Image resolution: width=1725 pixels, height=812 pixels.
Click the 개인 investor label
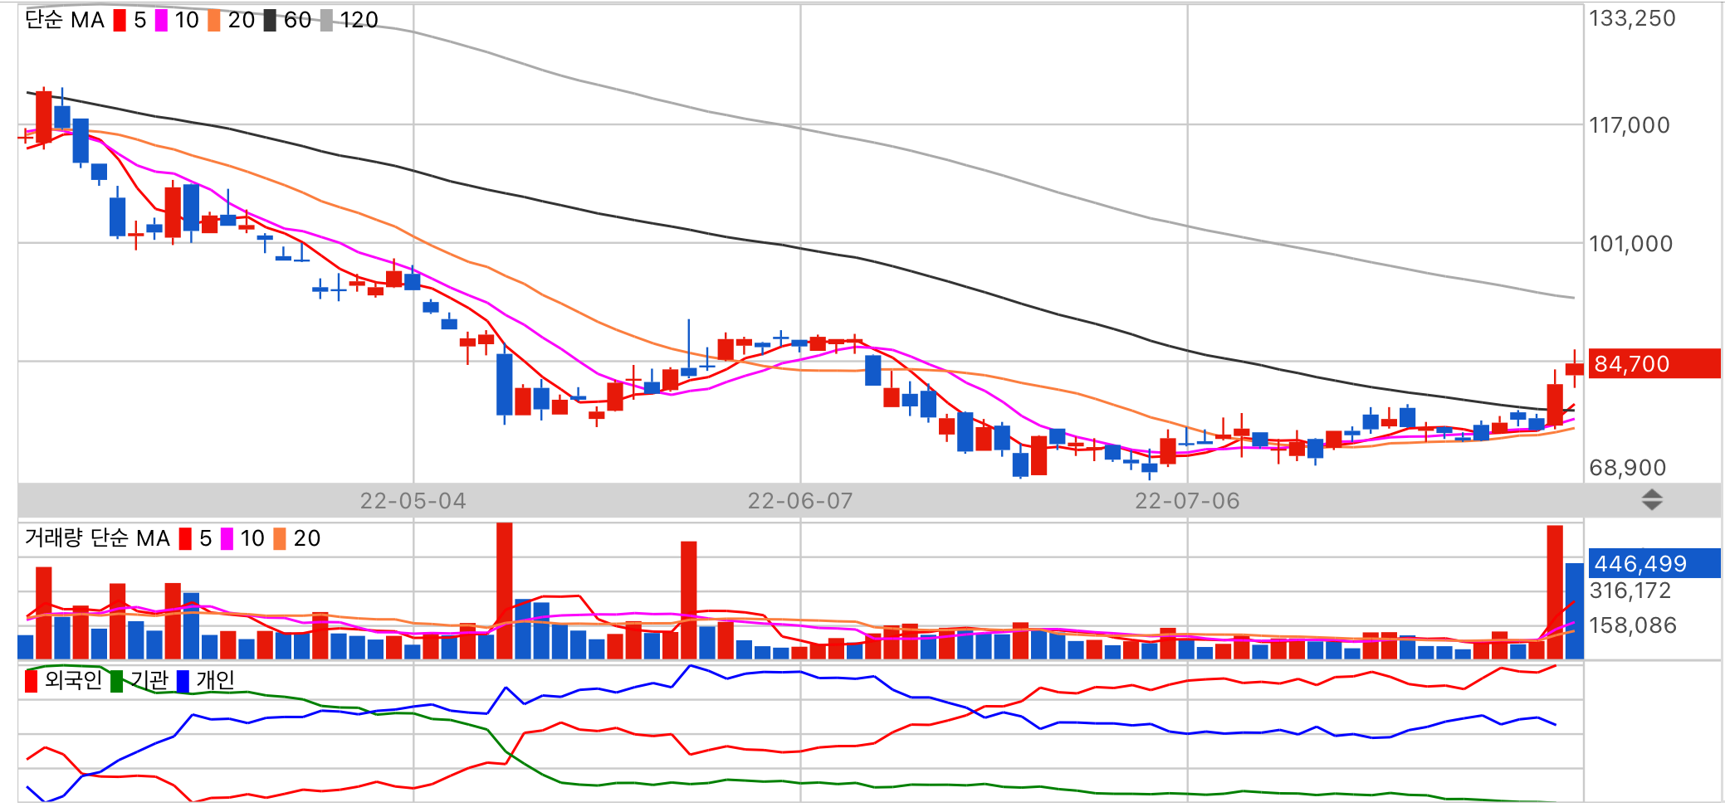(x=216, y=680)
